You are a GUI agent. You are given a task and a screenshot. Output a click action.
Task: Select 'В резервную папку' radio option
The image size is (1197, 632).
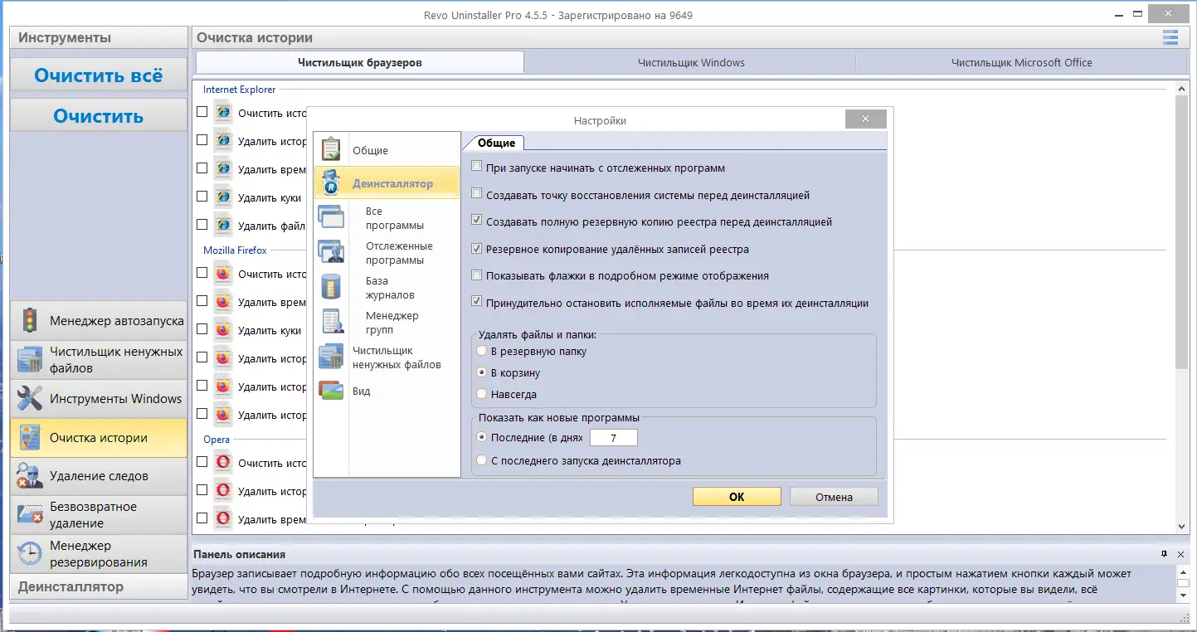(481, 351)
